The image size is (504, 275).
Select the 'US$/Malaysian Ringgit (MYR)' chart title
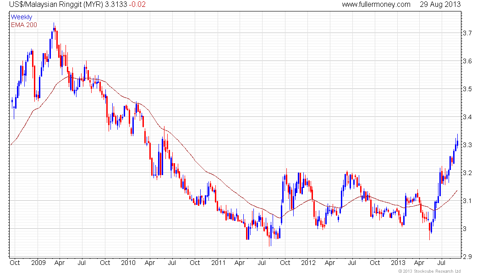(56, 5)
